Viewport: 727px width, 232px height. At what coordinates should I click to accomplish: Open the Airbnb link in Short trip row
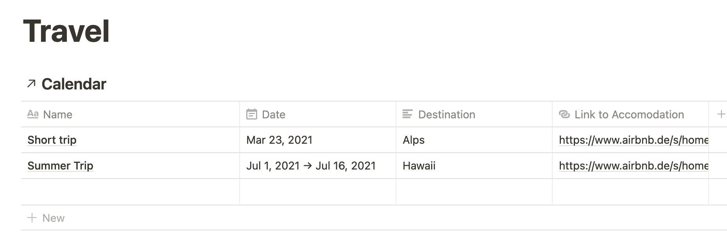[634, 140]
